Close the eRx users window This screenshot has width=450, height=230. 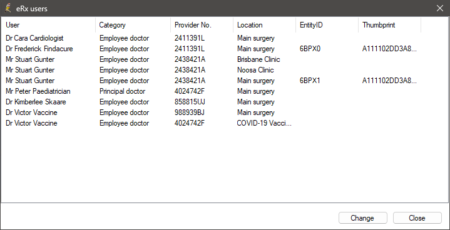[439, 8]
